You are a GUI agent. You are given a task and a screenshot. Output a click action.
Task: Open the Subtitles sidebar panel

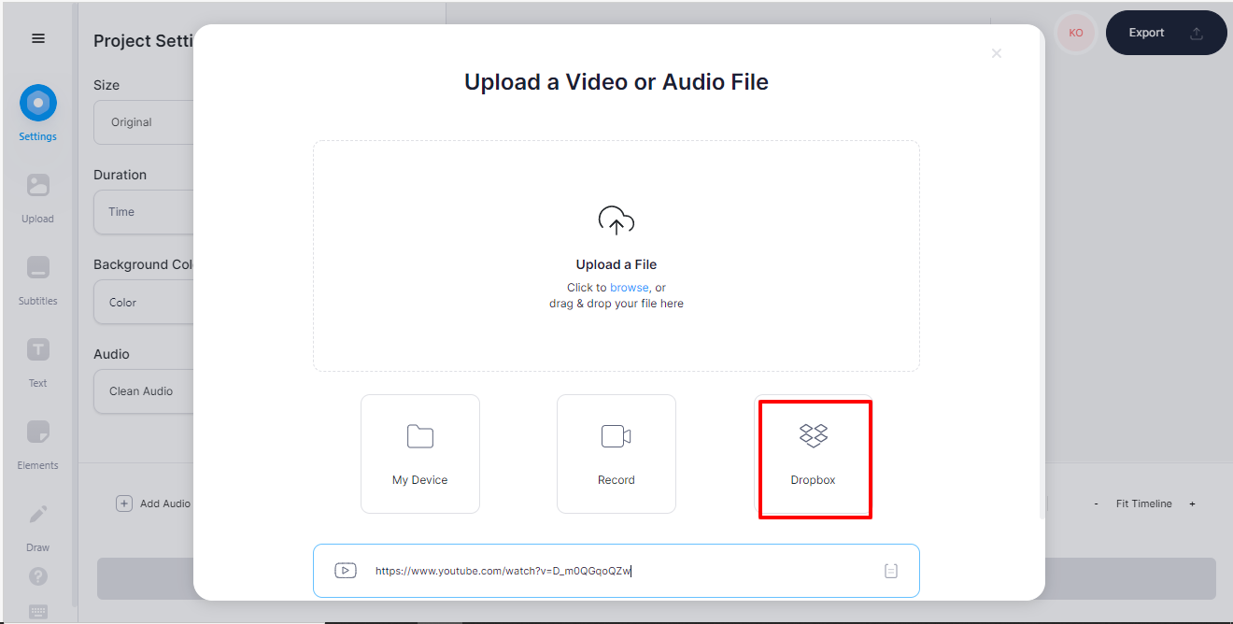(x=38, y=280)
